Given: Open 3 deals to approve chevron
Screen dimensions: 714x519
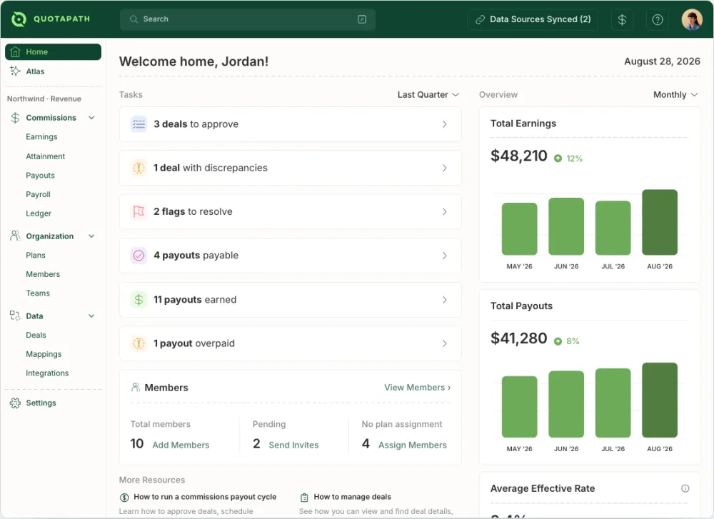Looking at the screenshot, I should coord(444,124).
